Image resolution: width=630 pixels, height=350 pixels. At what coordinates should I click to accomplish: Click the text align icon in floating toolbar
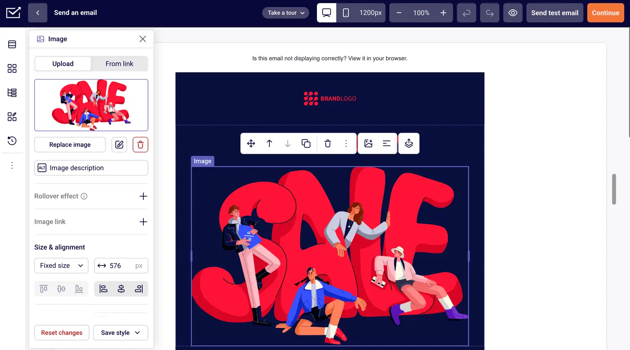click(x=387, y=144)
